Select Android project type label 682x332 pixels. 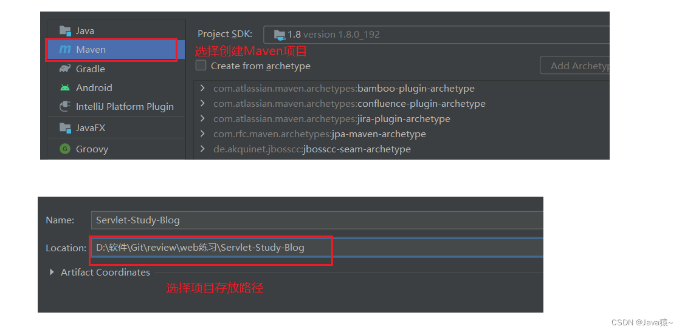[94, 88]
